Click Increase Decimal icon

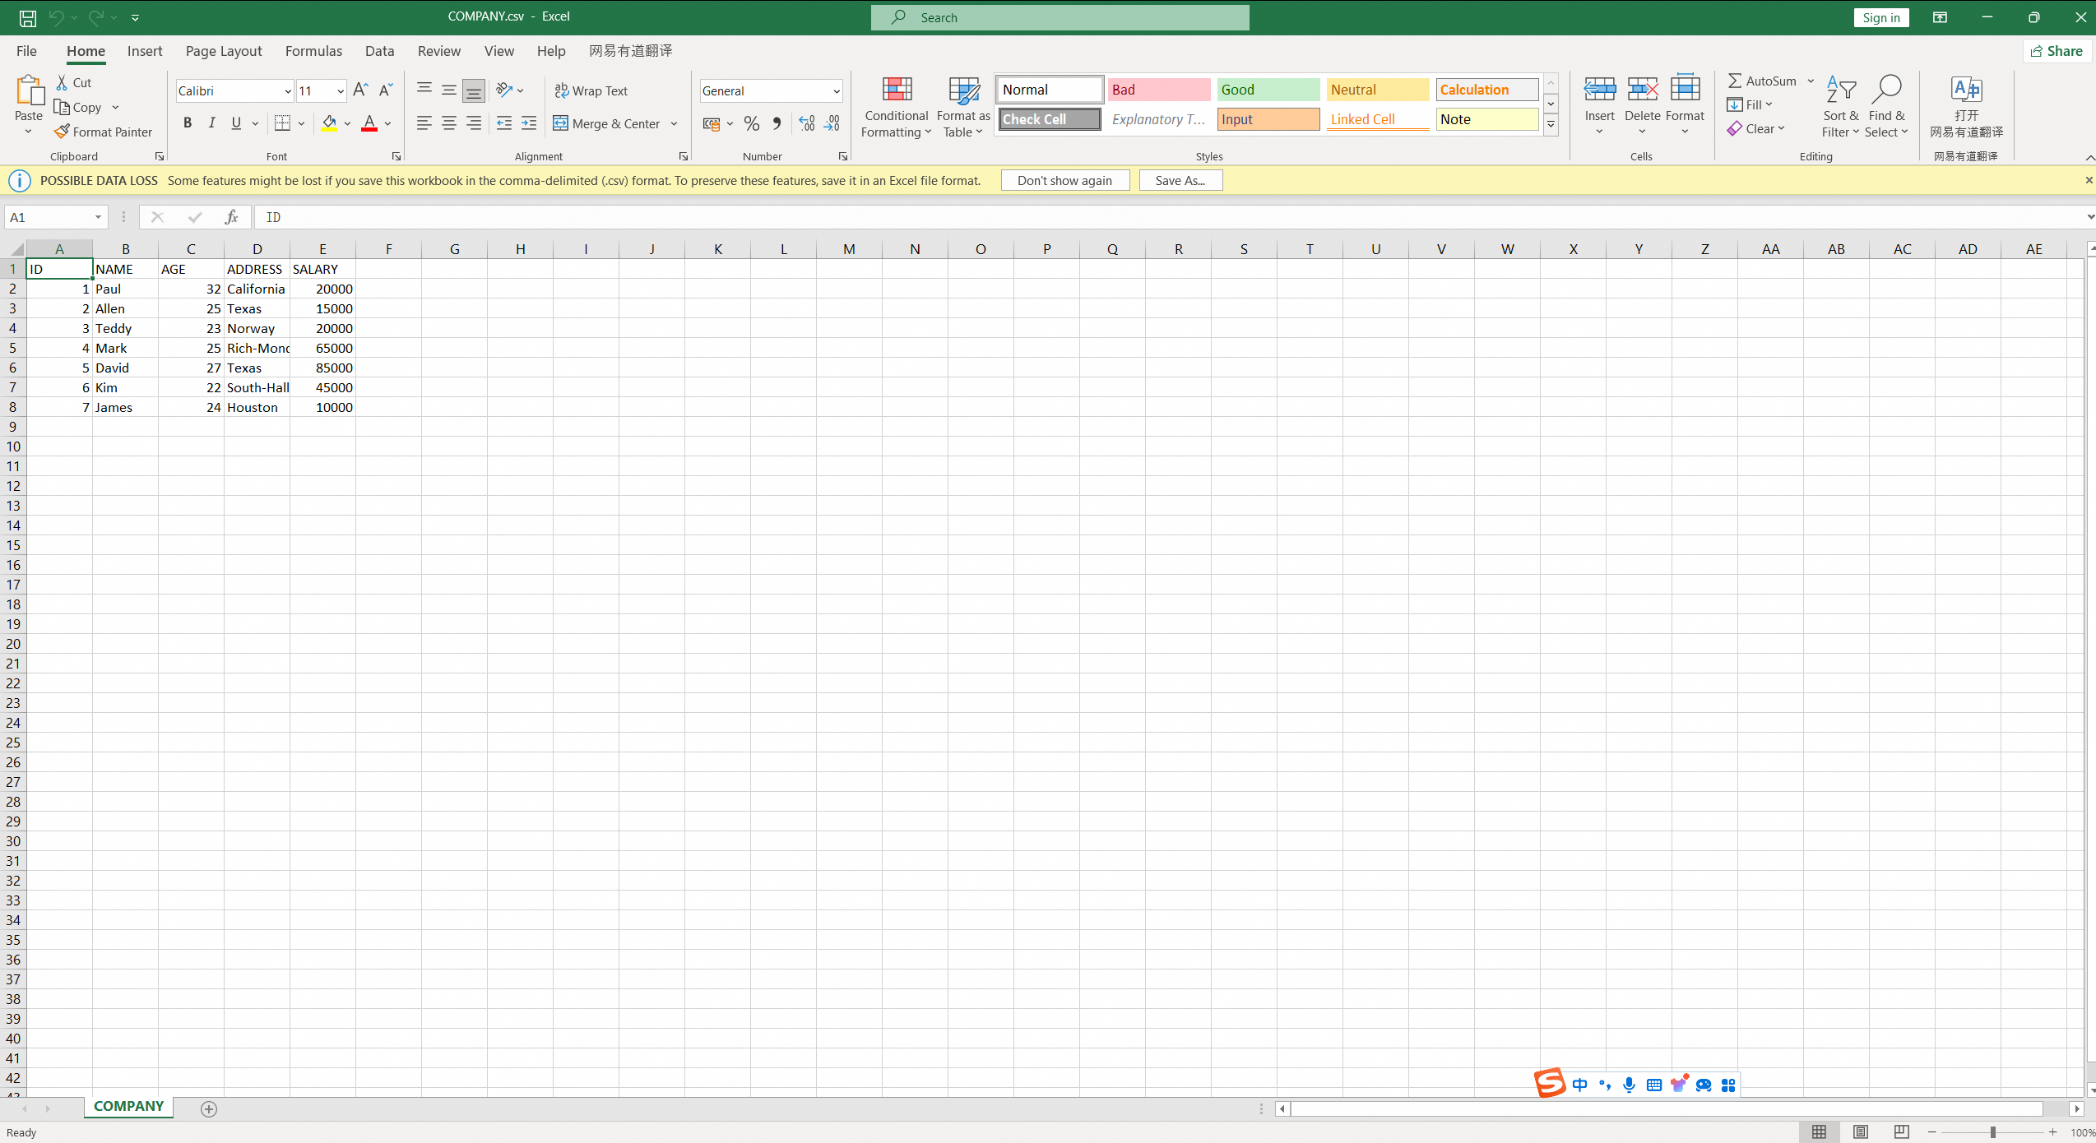[807, 123]
